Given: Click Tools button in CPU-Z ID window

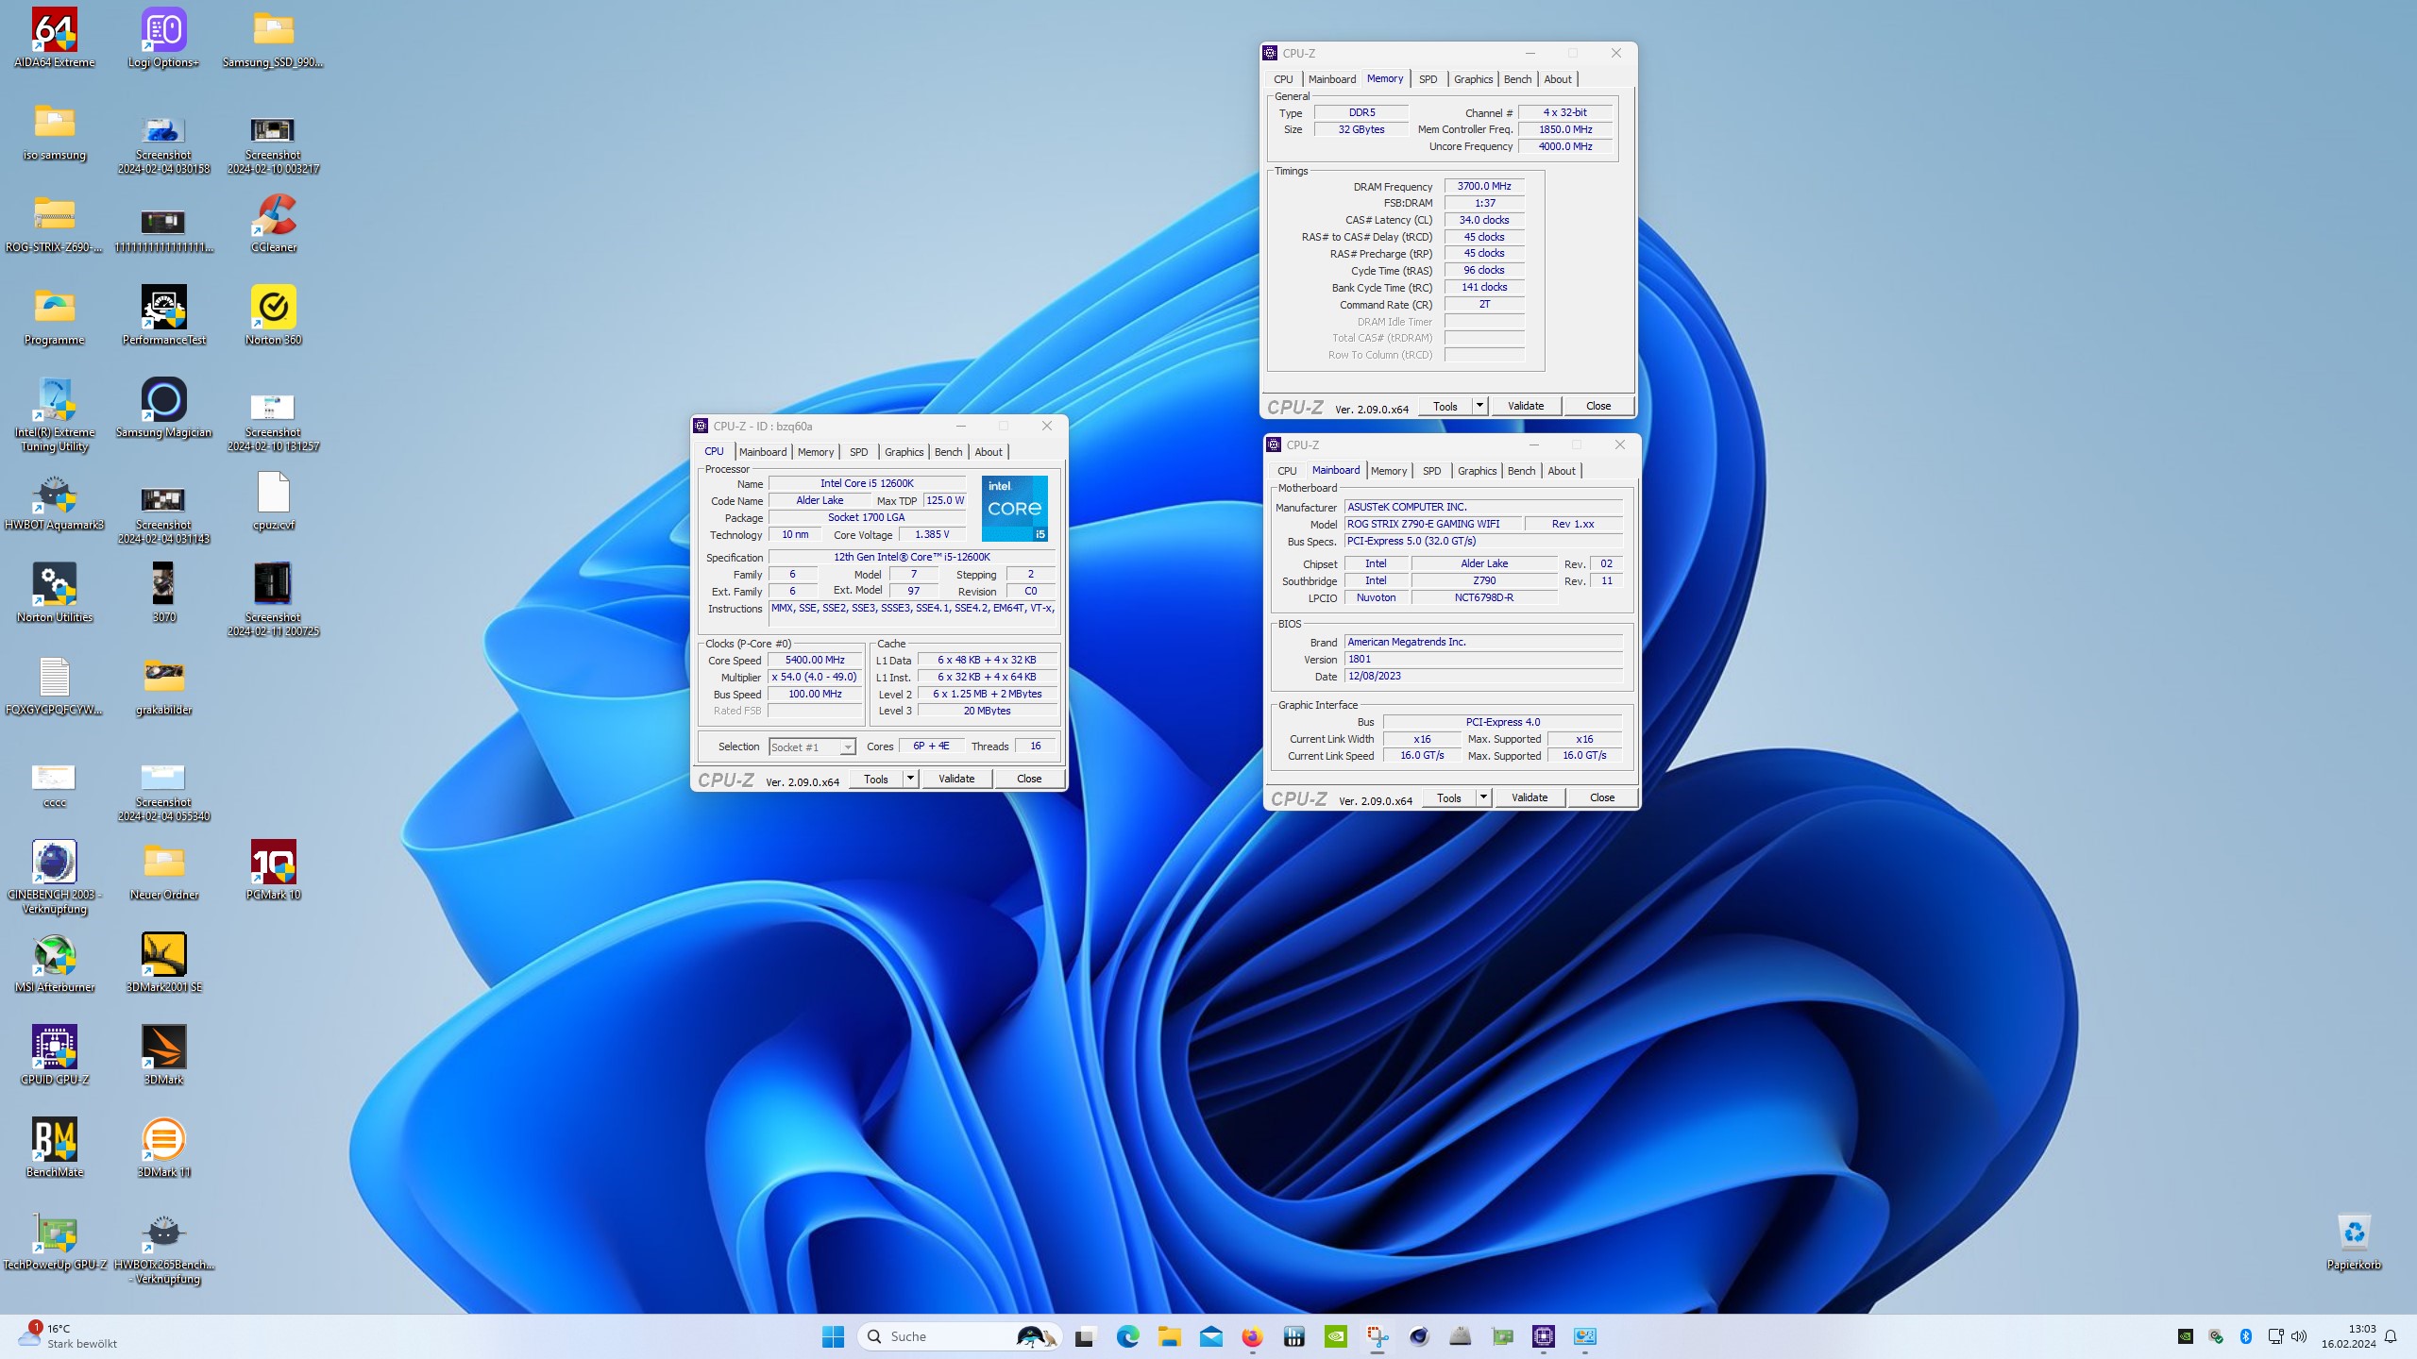Looking at the screenshot, I should (876, 779).
